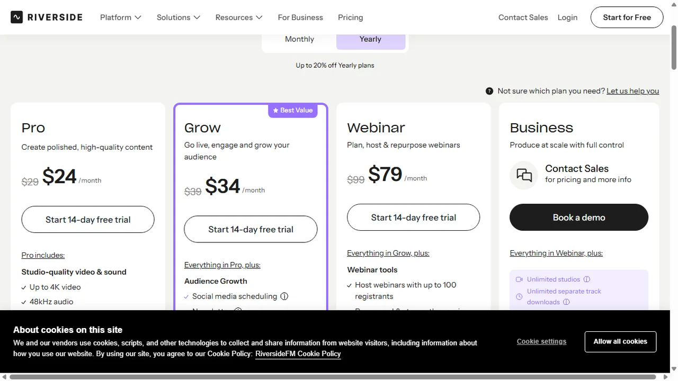Screen dimensions: 678x381
Task: Click the $79 Webinar price
Action: click(x=385, y=174)
